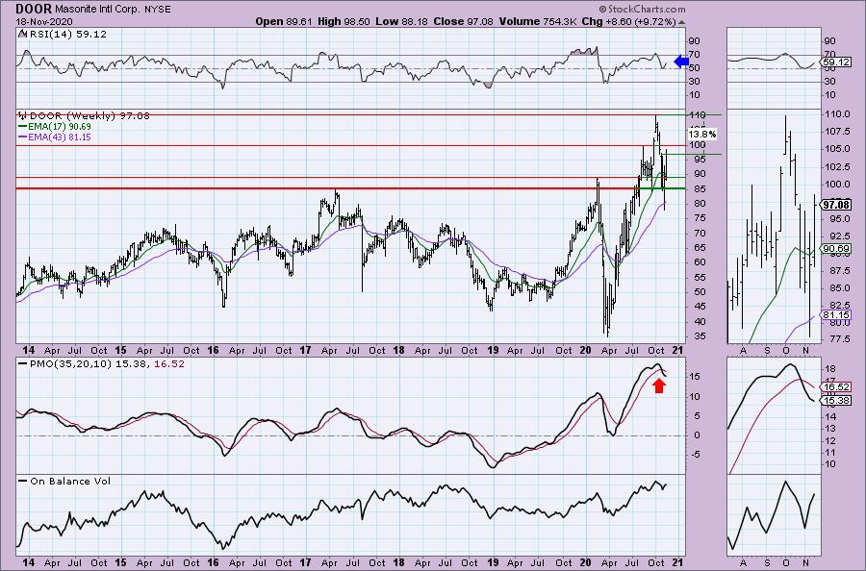Click the 20 year label under the price chart

tap(585, 350)
